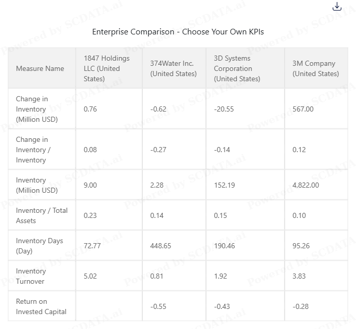Click the Inventory Turnover row label
Viewport: 356px width, 329px height.
click(31, 276)
